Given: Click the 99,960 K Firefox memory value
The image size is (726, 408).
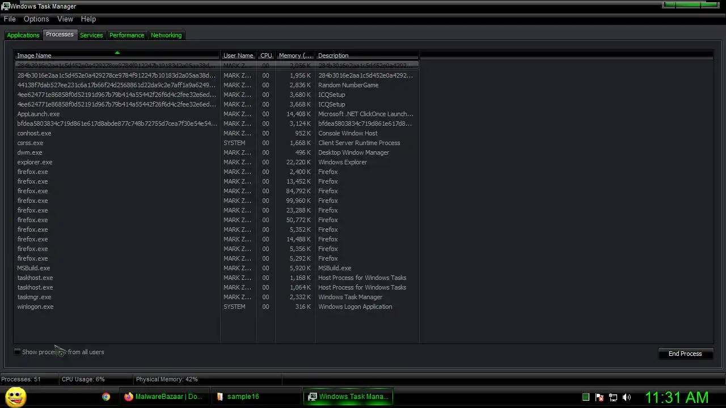Looking at the screenshot, I should pos(298,201).
